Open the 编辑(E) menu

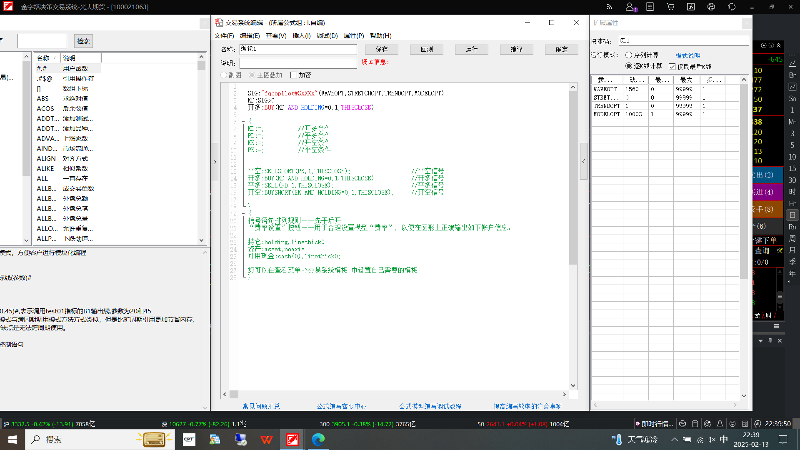click(x=250, y=36)
